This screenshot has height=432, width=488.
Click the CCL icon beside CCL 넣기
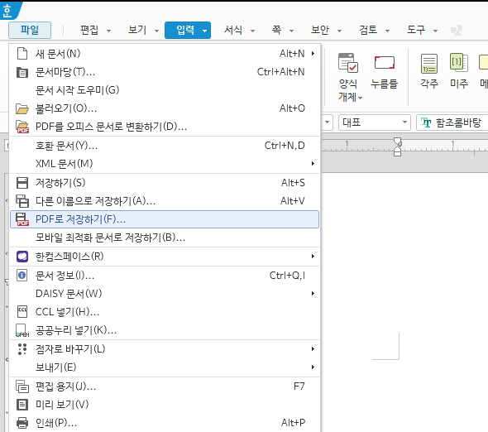[22, 311]
